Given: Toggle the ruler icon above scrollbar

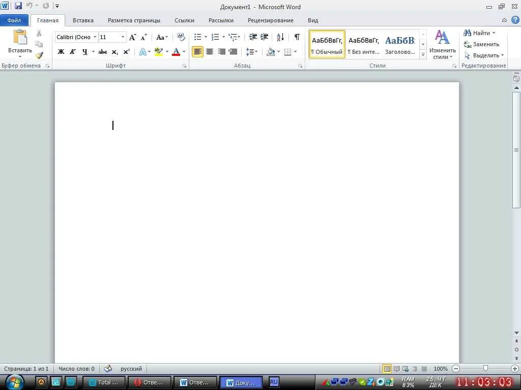Looking at the screenshot, I should (x=516, y=79).
